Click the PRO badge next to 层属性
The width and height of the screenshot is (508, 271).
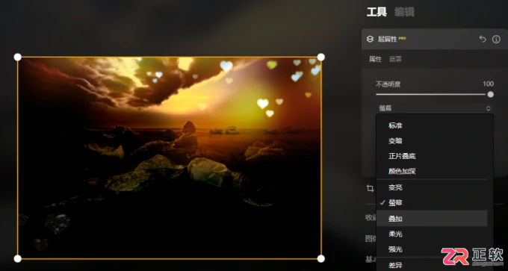click(402, 38)
